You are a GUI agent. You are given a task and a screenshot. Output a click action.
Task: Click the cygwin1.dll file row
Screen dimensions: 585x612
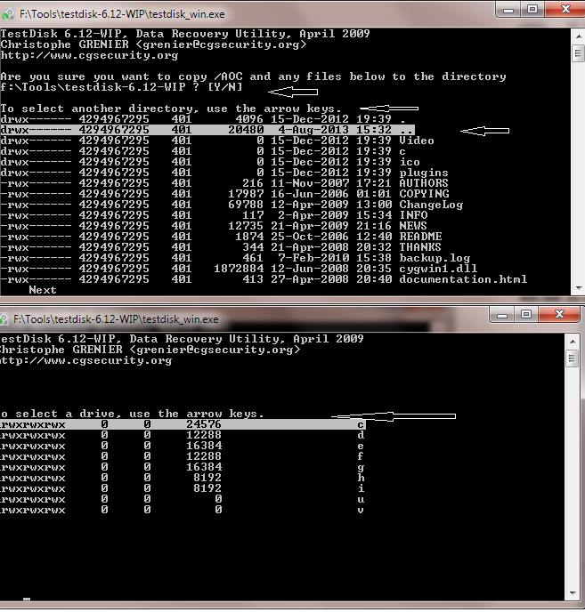(239, 269)
